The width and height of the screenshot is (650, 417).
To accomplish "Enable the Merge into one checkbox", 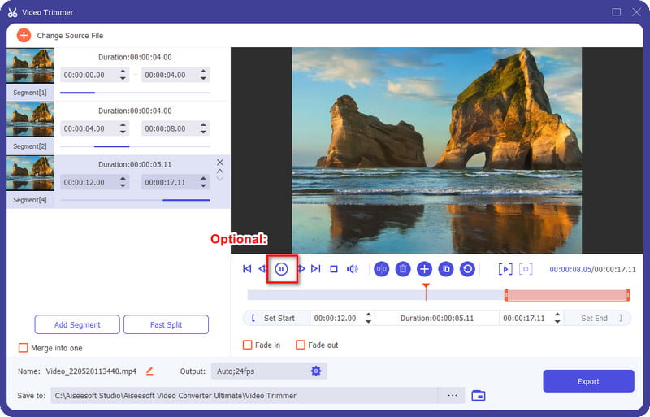I will pos(24,348).
